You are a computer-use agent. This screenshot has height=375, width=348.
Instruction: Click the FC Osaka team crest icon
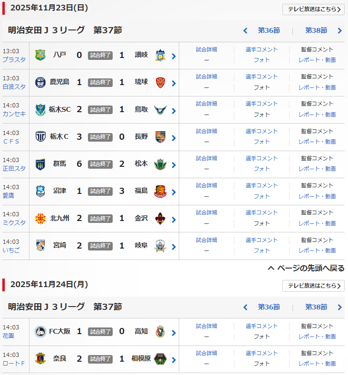pyautogui.click(x=40, y=332)
